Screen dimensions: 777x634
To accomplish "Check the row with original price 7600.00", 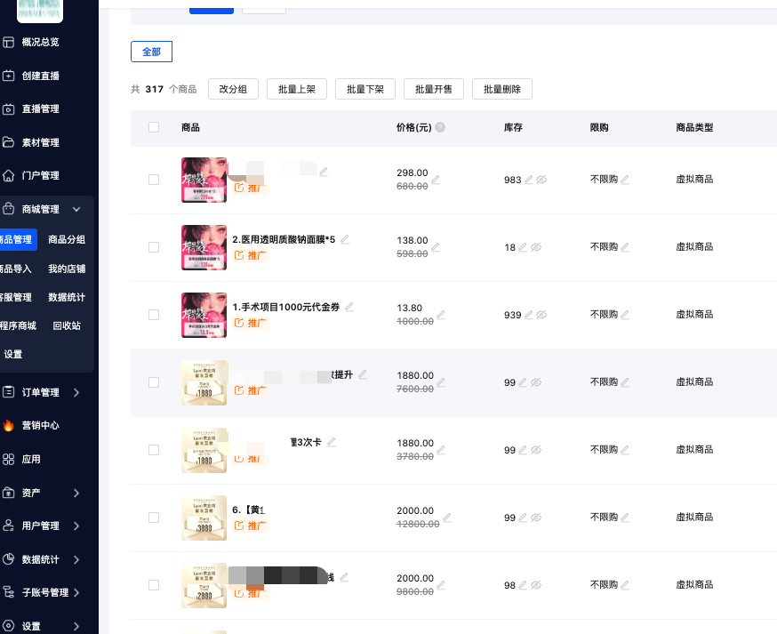I will point(154,382).
